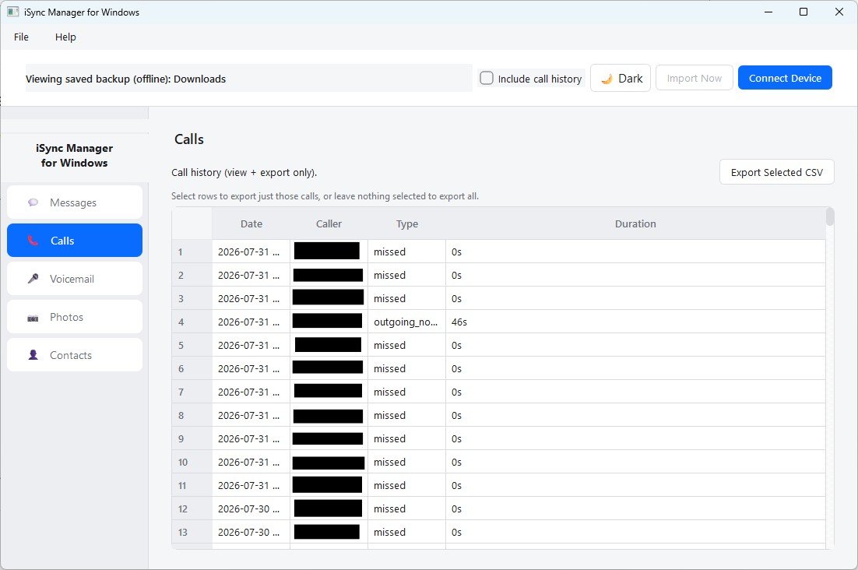858x570 pixels.
Task: Click the missed type cell in row 11
Action: (406, 485)
